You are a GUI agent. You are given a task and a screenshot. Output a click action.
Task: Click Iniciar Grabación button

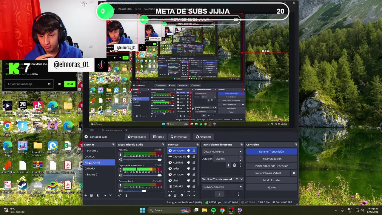coord(272,159)
